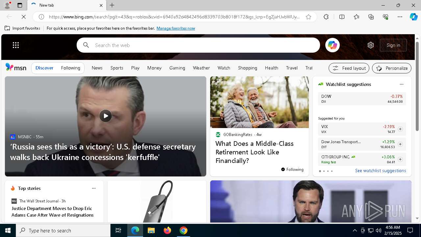
Task: Open middle-class retirement article
Action: click(255, 152)
